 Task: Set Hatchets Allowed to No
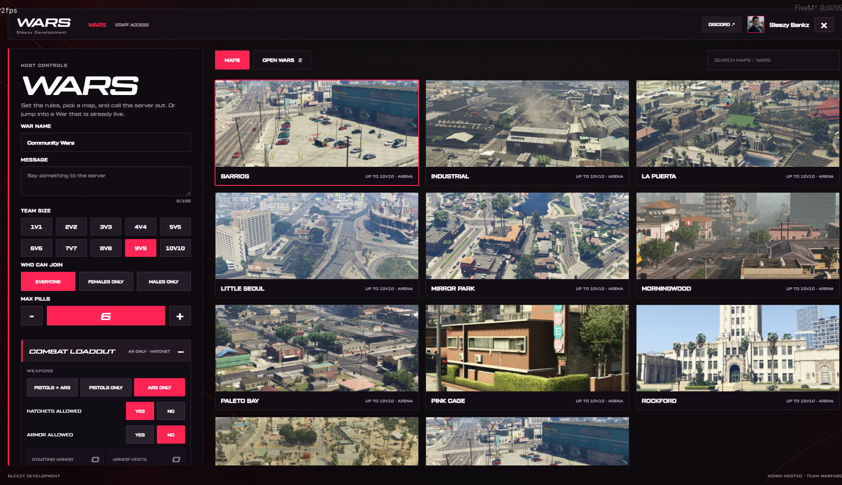tap(171, 411)
